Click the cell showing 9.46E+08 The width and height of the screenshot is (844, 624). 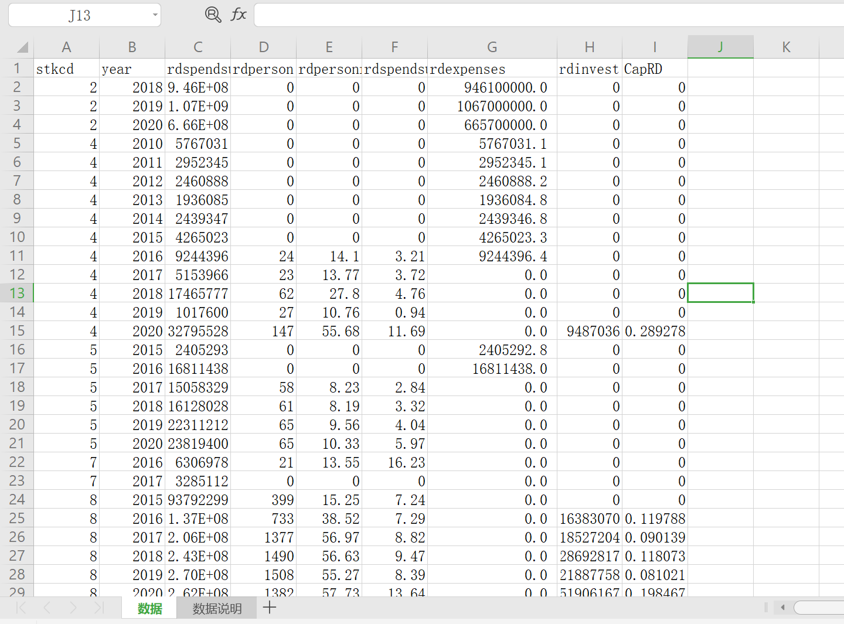click(198, 87)
